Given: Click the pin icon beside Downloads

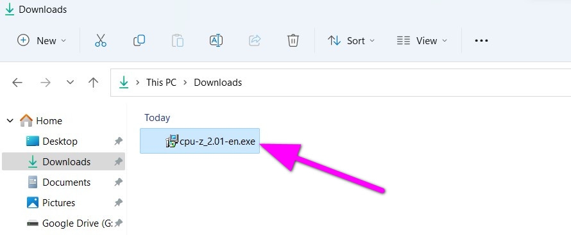Looking at the screenshot, I should coord(118,162).
